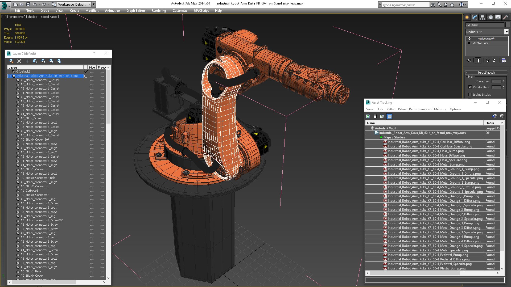Open the Utilities hammer tab
Image resolution: width=511 pixels, height=287 pixels.
pos(506,17)
